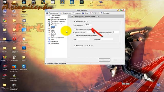Open the SMTP settings tree entry

coord(53,30)
